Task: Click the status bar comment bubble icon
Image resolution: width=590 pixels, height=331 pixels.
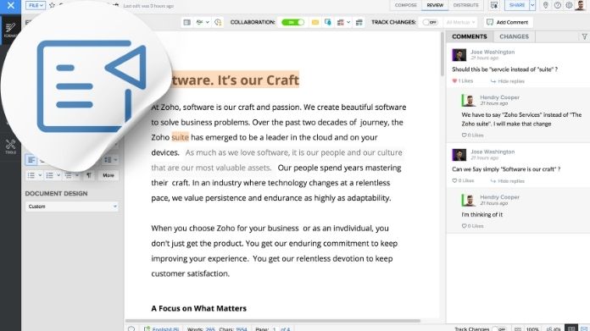Action: [131, 328]
